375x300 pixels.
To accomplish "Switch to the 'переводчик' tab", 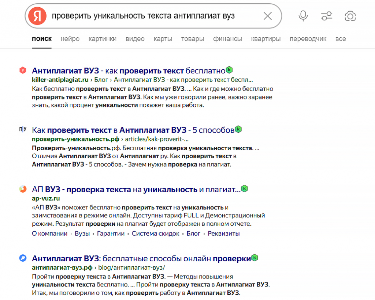I will 308,39.
